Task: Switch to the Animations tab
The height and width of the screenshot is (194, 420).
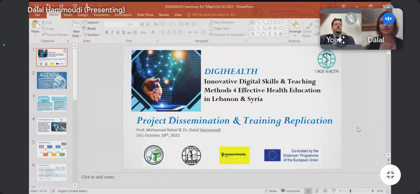Action: (123, 15)
